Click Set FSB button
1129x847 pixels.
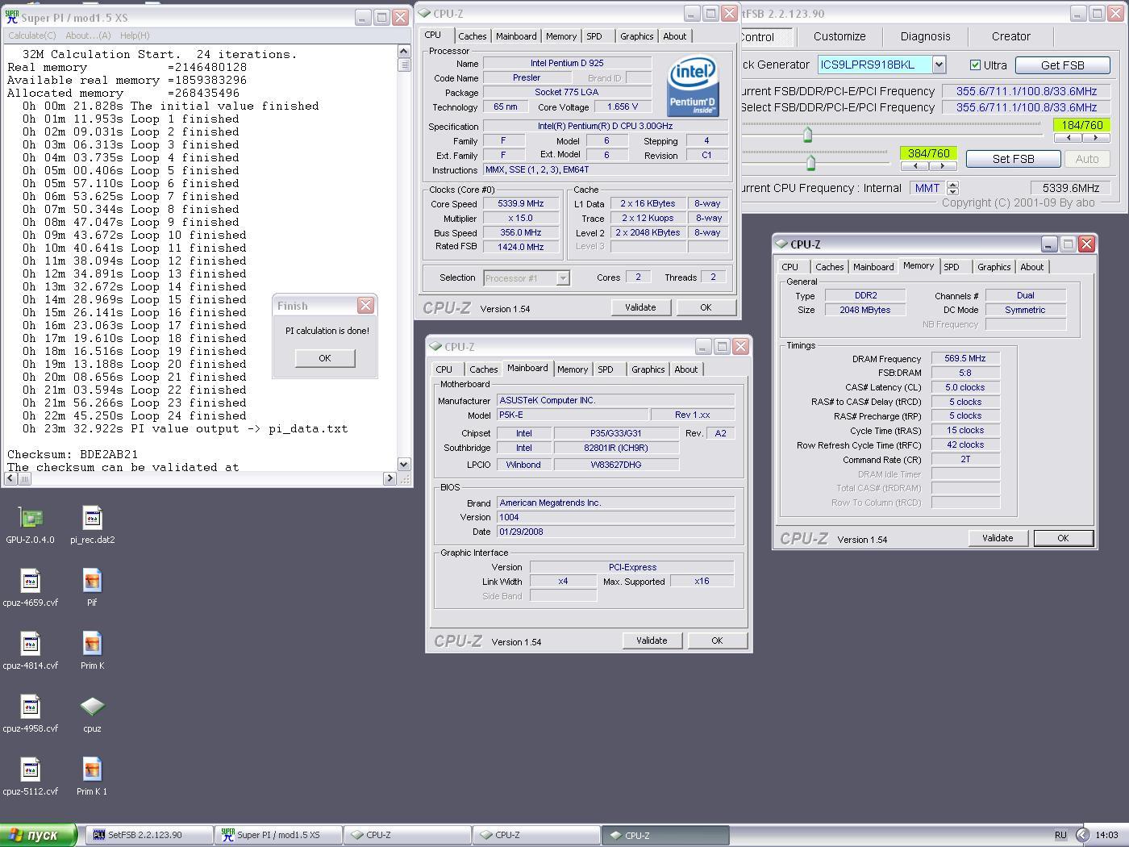click(x=1013, y=159)
